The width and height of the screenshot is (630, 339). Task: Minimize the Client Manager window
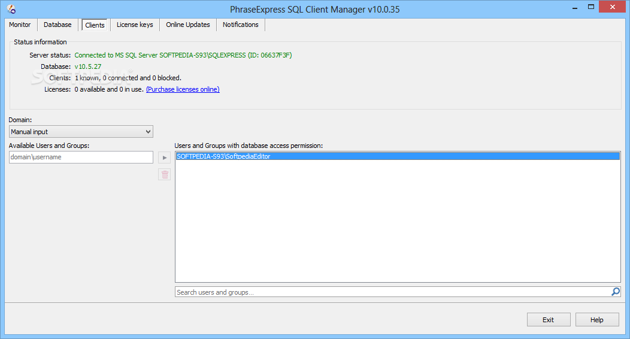tap(575, 7)
